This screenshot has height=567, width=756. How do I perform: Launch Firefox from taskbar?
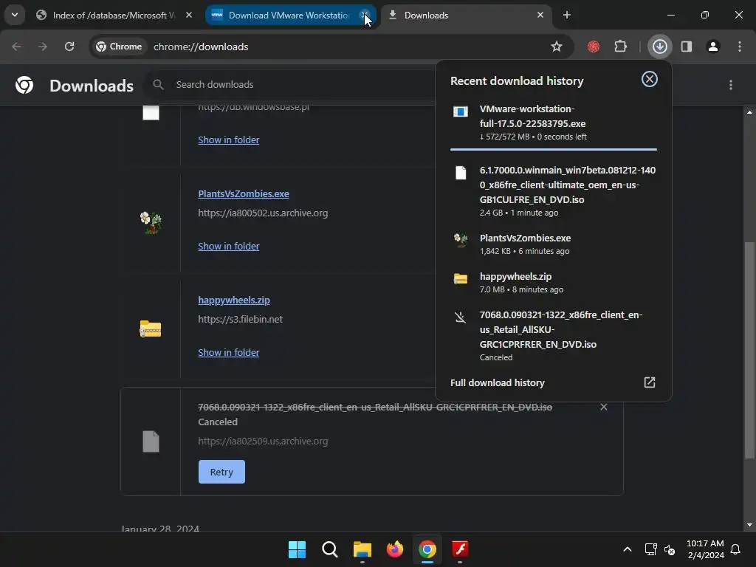pos(395,549)
